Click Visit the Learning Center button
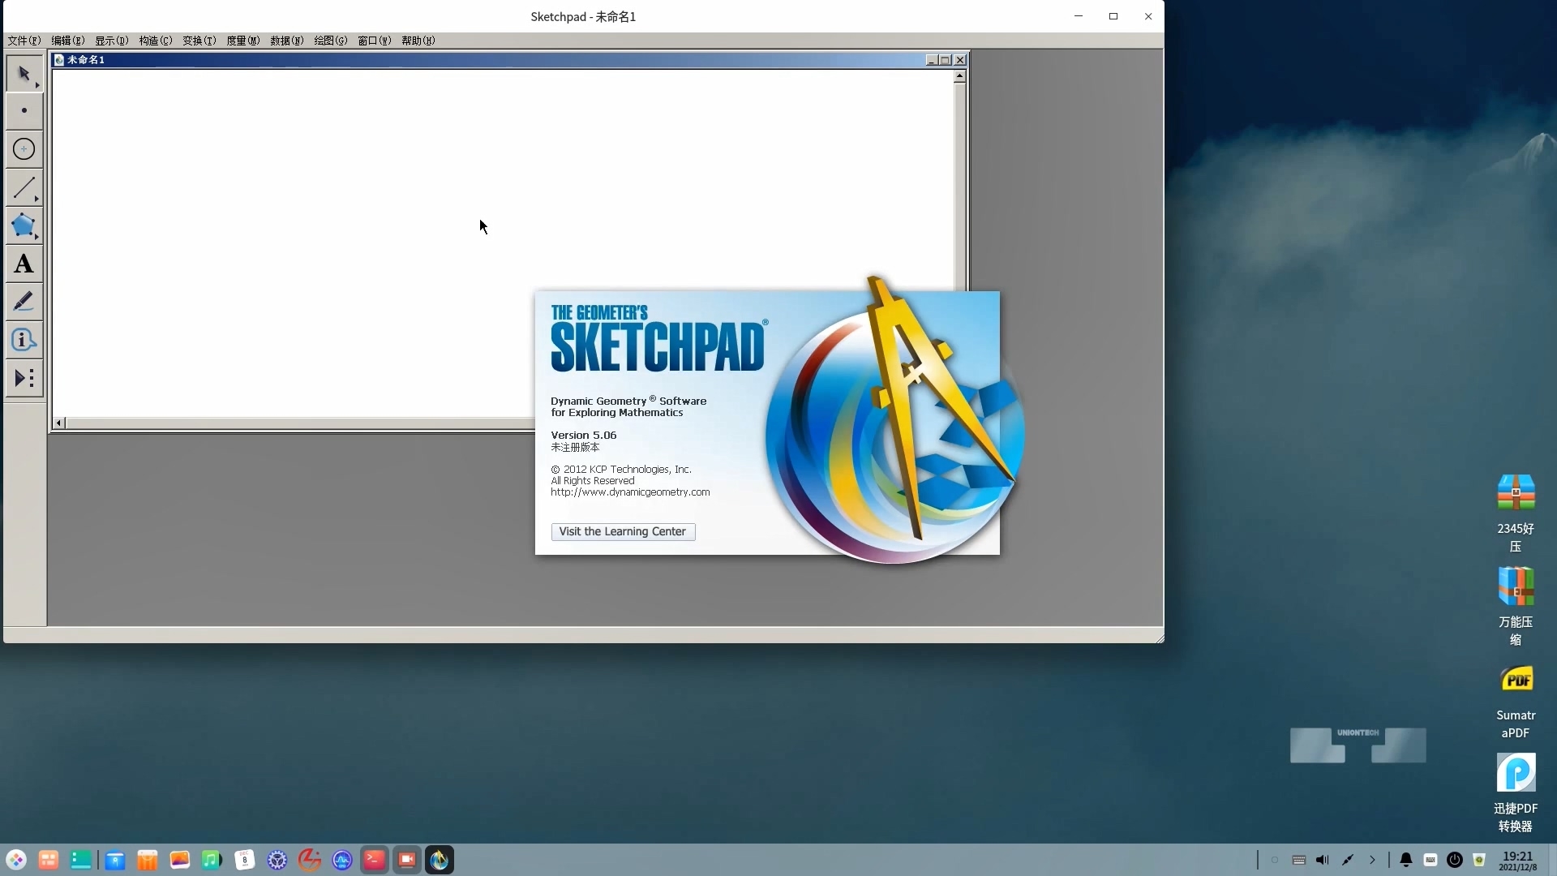The width and height of the screenshot is (1557, 876). (x=623, y=532)
